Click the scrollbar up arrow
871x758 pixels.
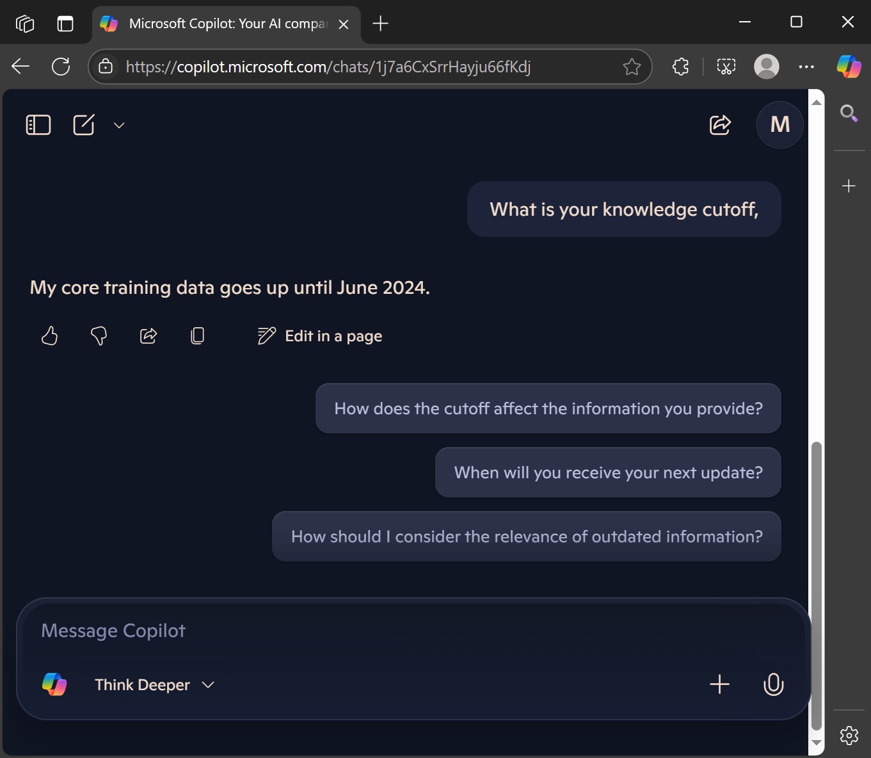817,102
